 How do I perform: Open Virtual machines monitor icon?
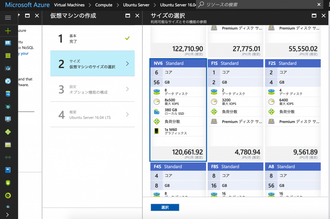pyautogui.click(x=8, y=119)
